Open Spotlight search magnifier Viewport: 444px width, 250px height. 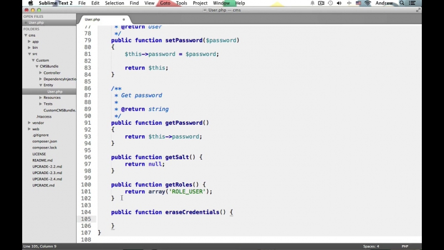[x=402, y=3]
